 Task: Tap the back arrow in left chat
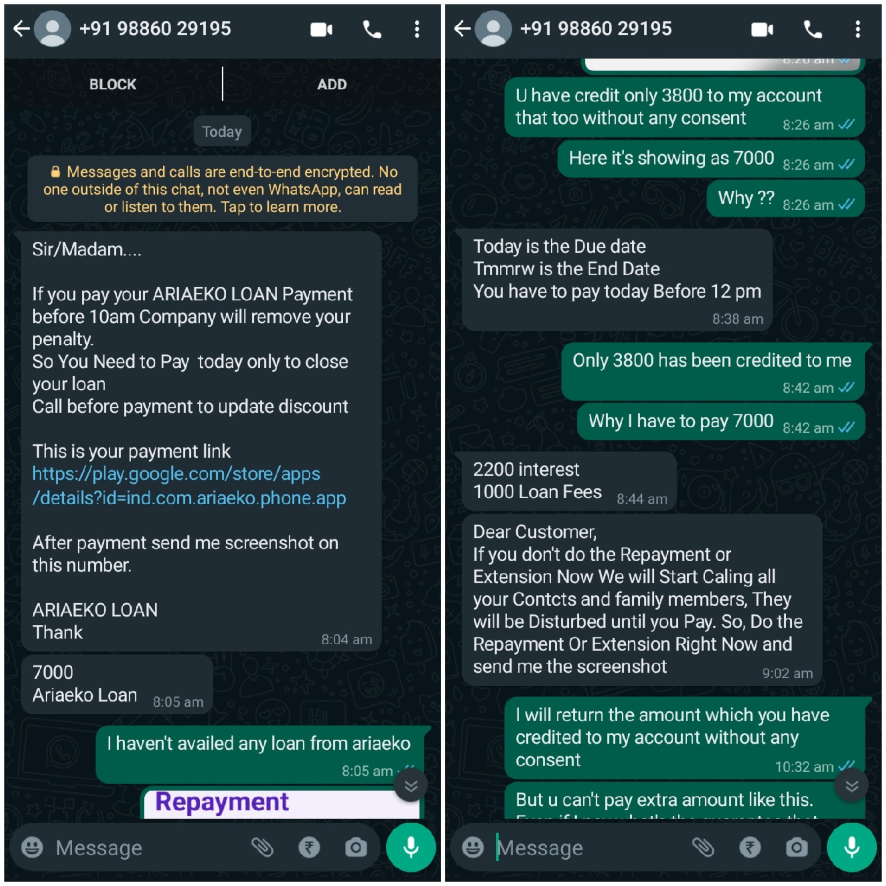coord(21,28)
